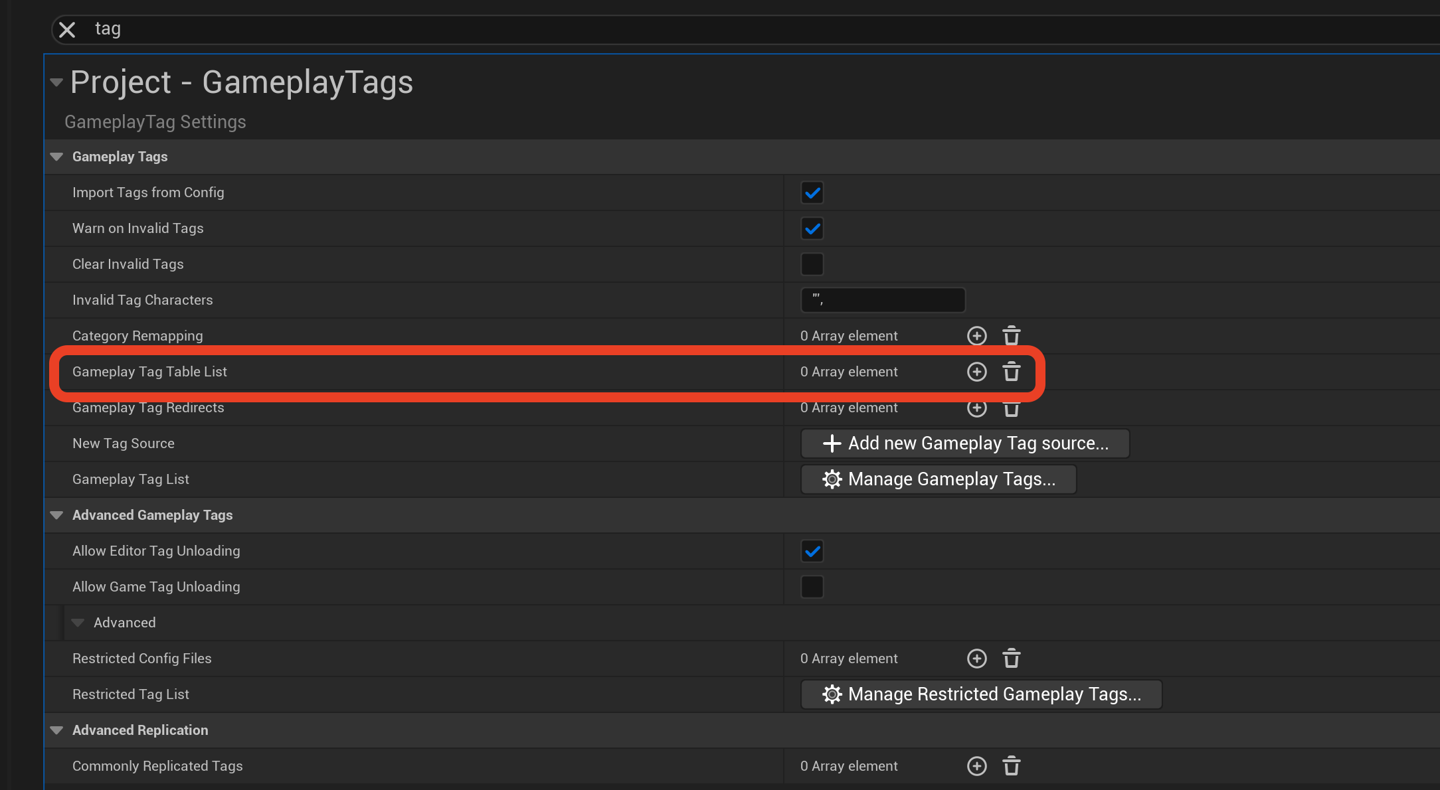Collapse the Advanced Gameplay Tags section

56,515
